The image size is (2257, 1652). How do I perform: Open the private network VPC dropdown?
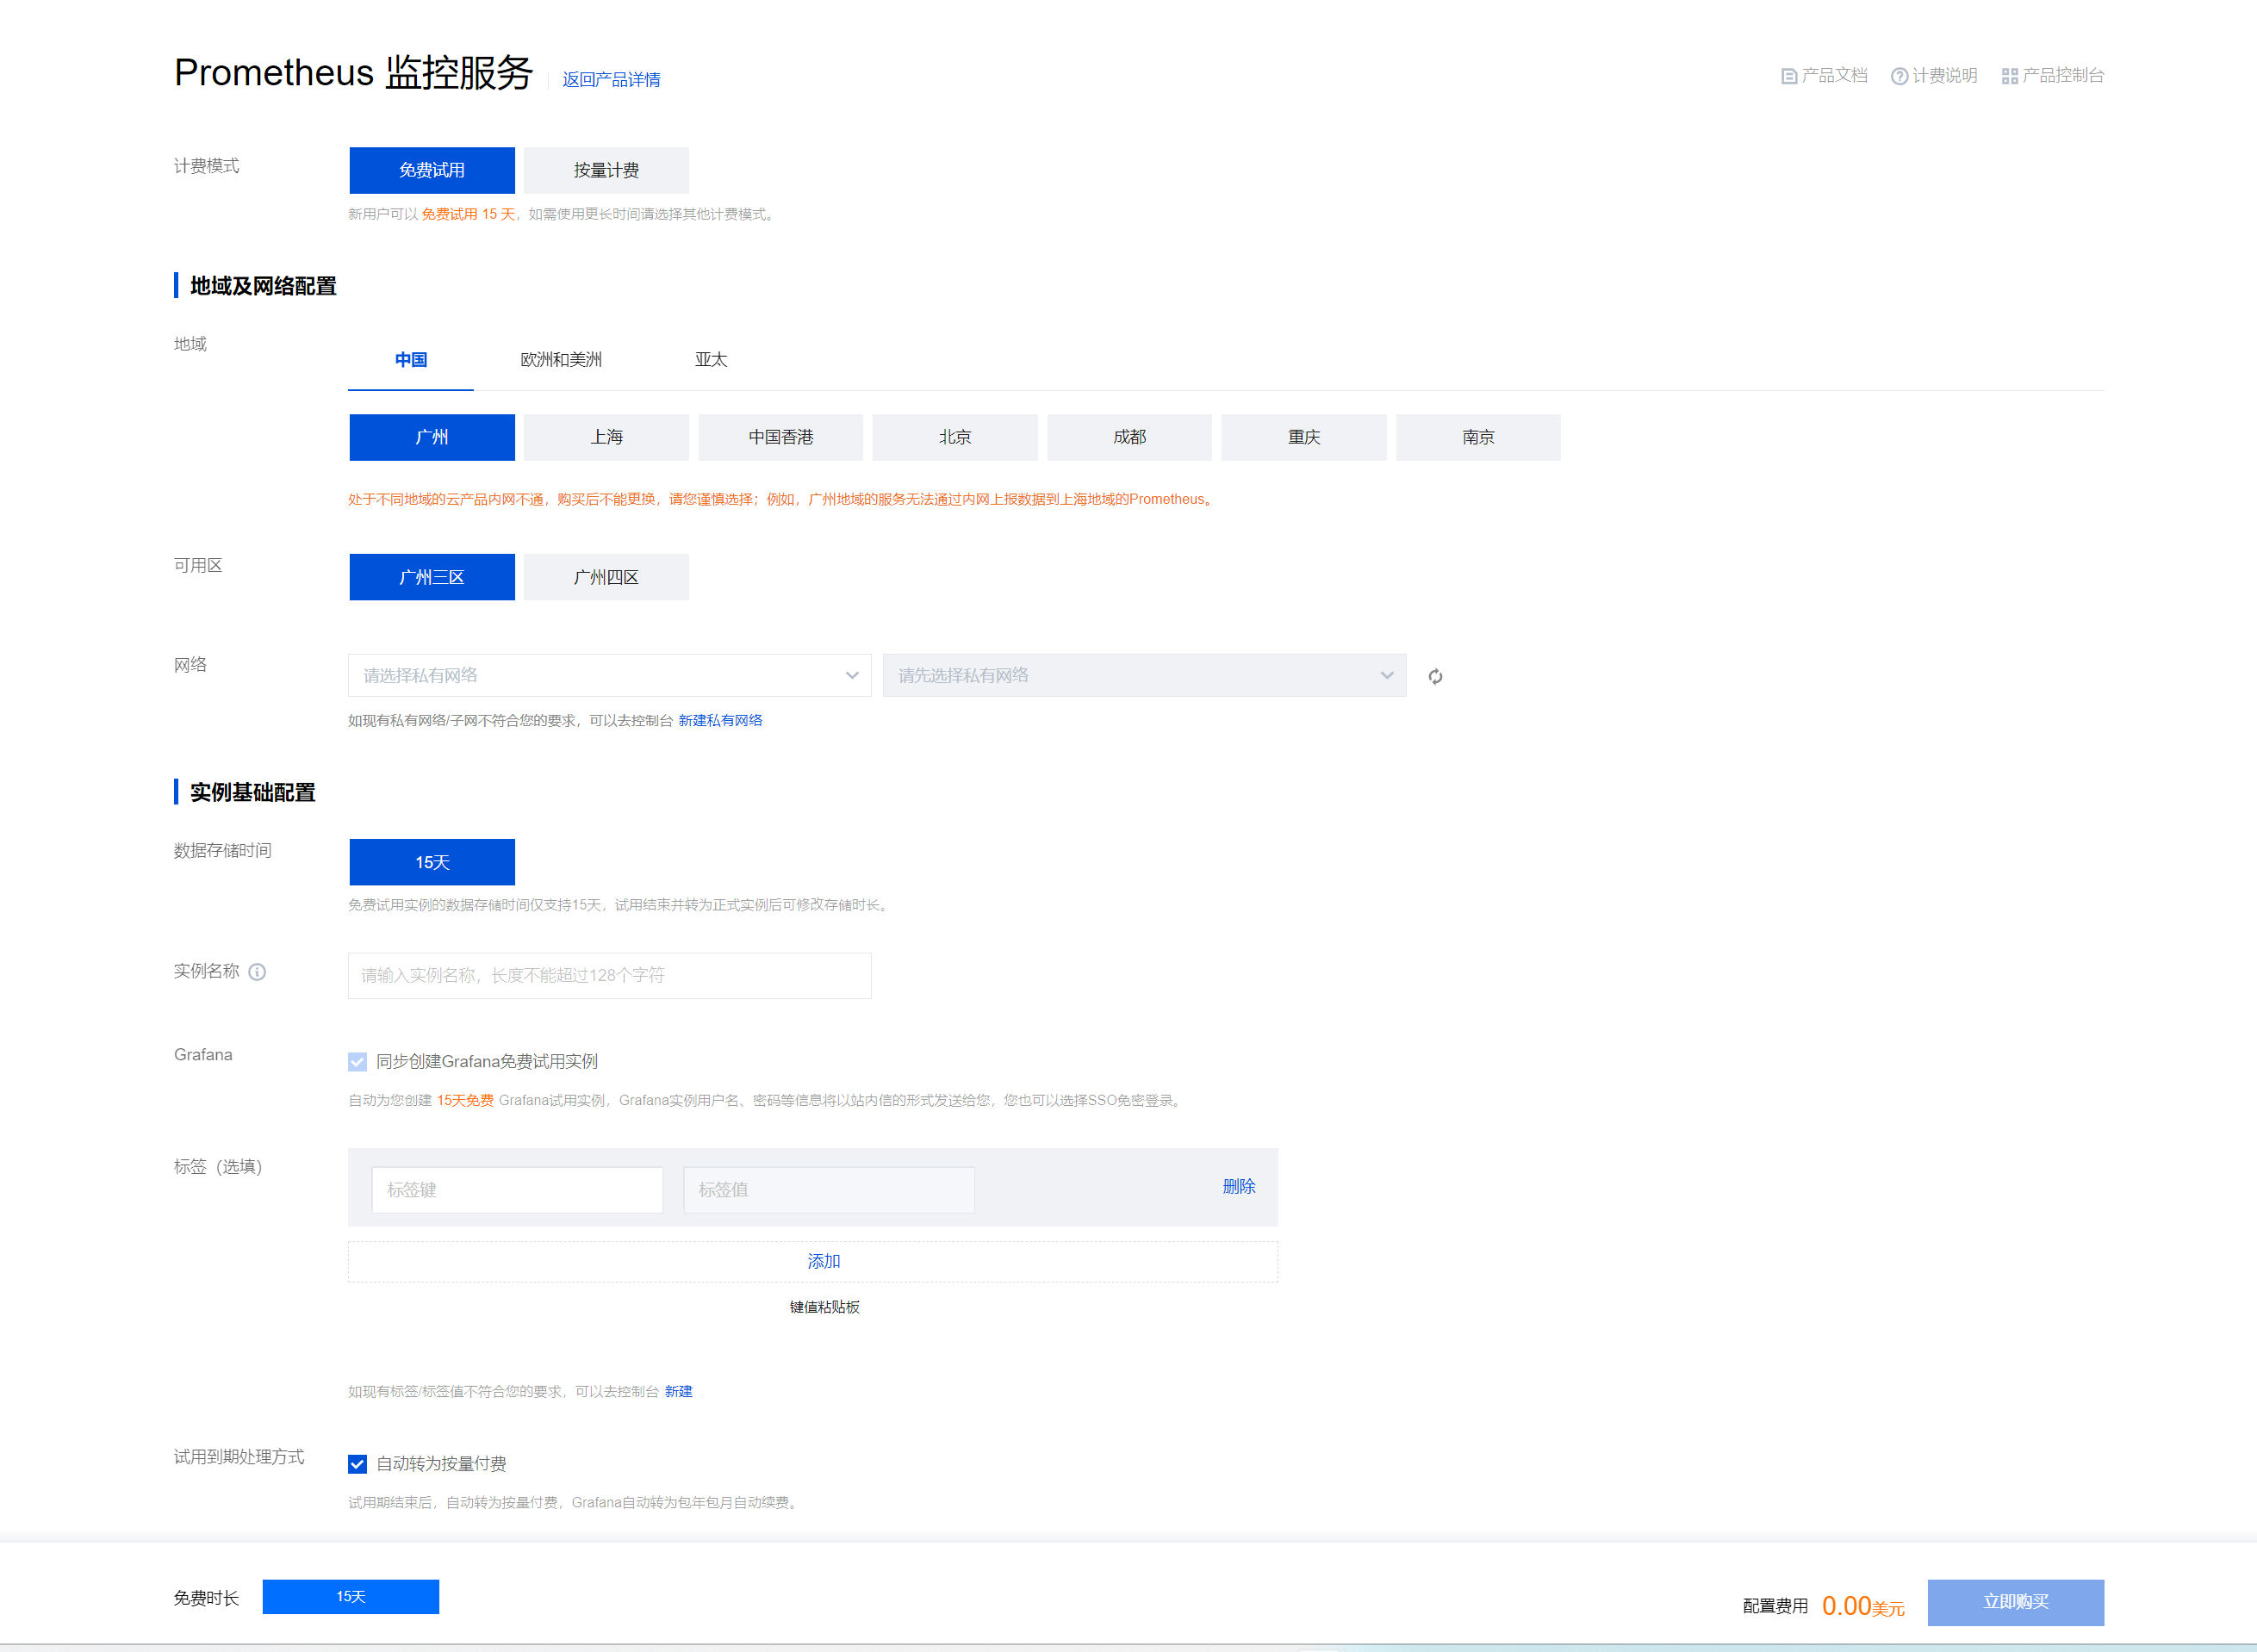point(609,676)
